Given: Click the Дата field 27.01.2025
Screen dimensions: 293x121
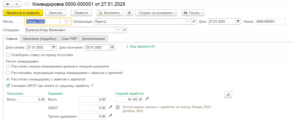Looking at the screenshot, I should (x=222, y=22).
